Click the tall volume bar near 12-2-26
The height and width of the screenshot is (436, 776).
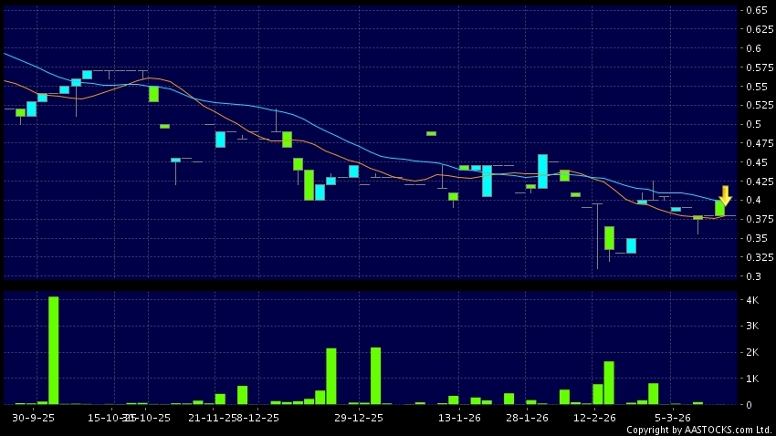[x=609, y=382]
